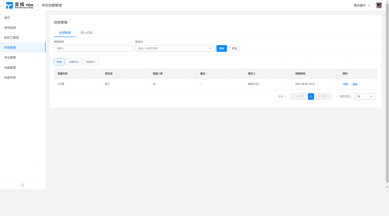Click the 提交人 column header

[268, 74]
